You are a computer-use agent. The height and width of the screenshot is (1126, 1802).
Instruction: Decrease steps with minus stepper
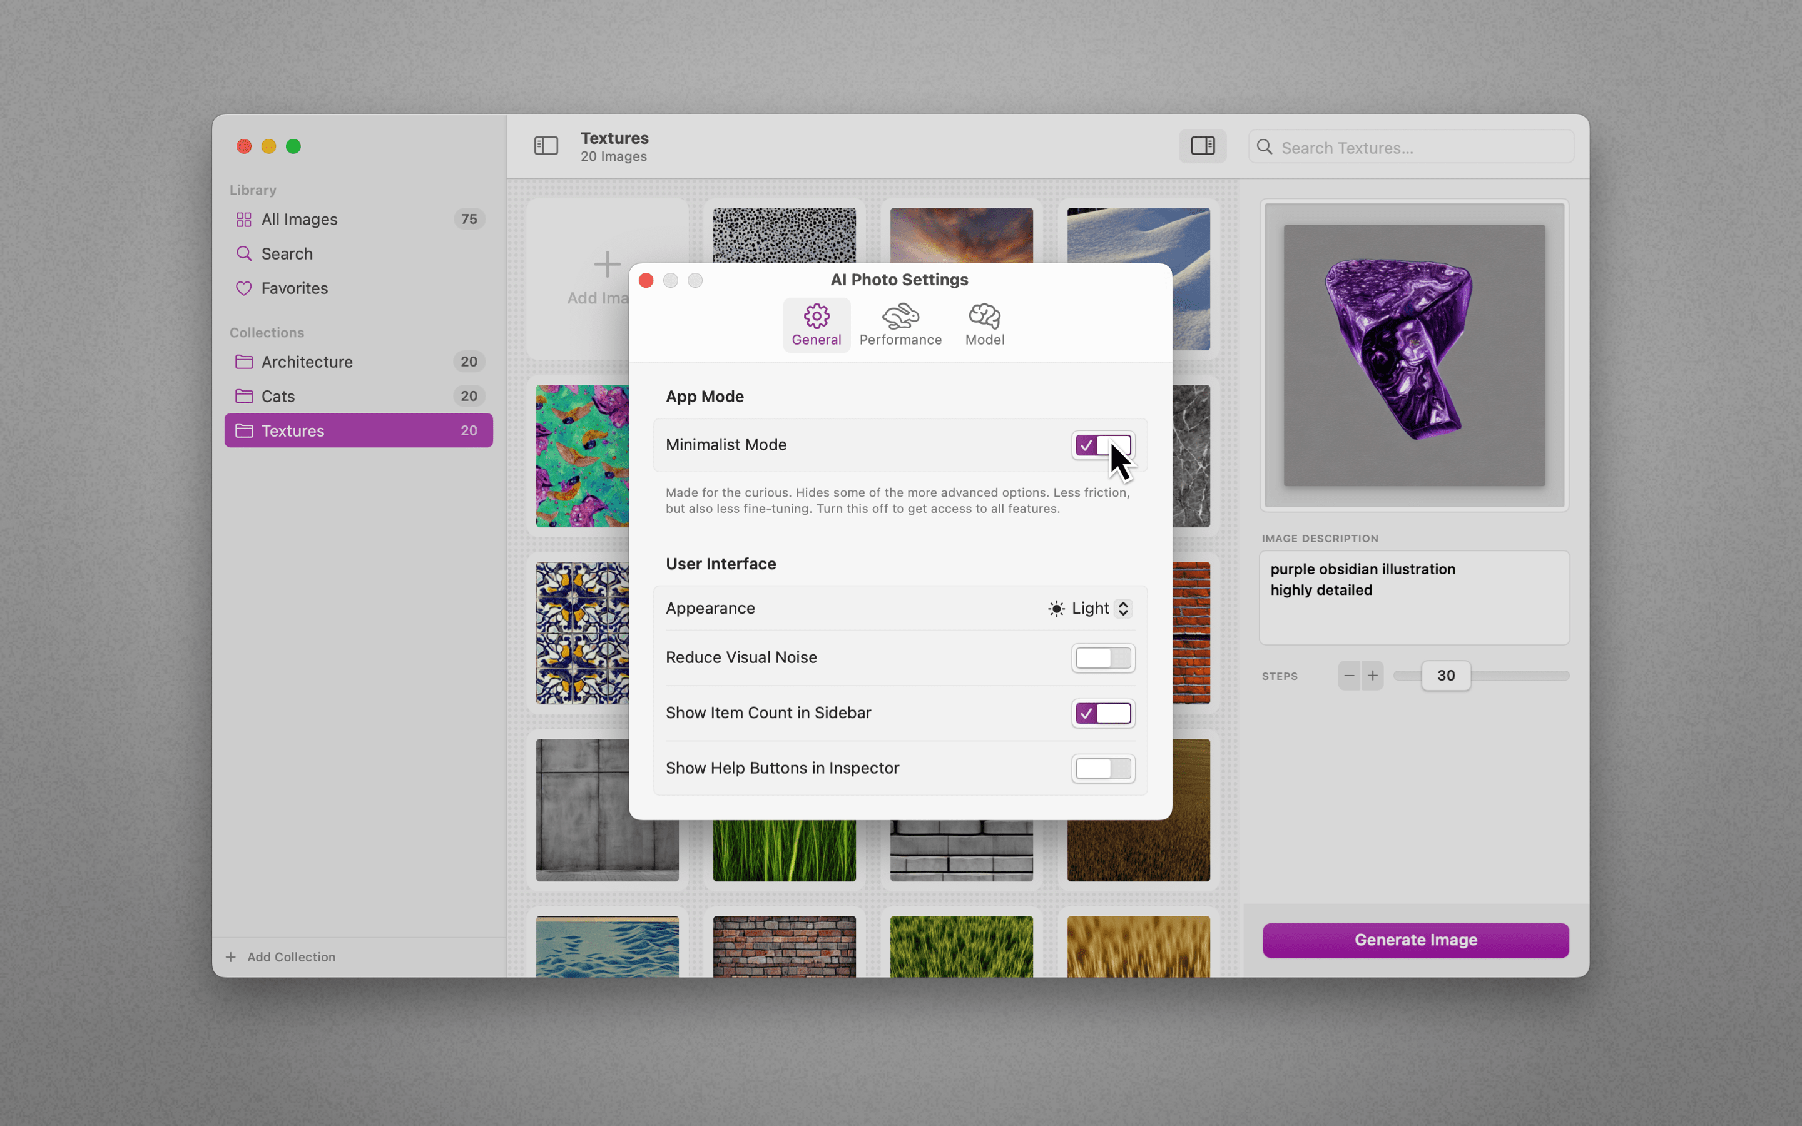[x=1348, y=676]
